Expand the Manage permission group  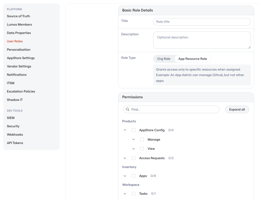click(x=134, y=140)
